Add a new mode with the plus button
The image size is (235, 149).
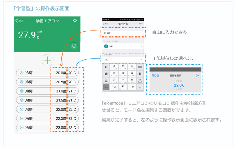pyautogui.click(x=47, y=60)
